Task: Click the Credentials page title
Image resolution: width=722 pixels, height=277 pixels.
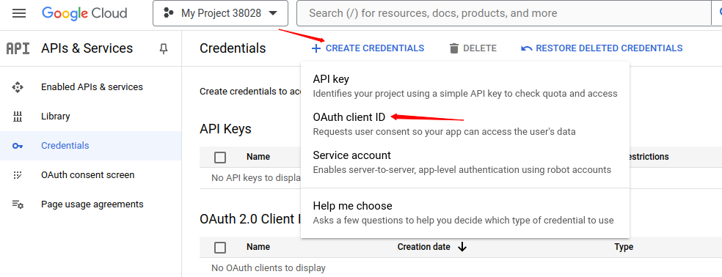Action: click(x=233, y=48)
